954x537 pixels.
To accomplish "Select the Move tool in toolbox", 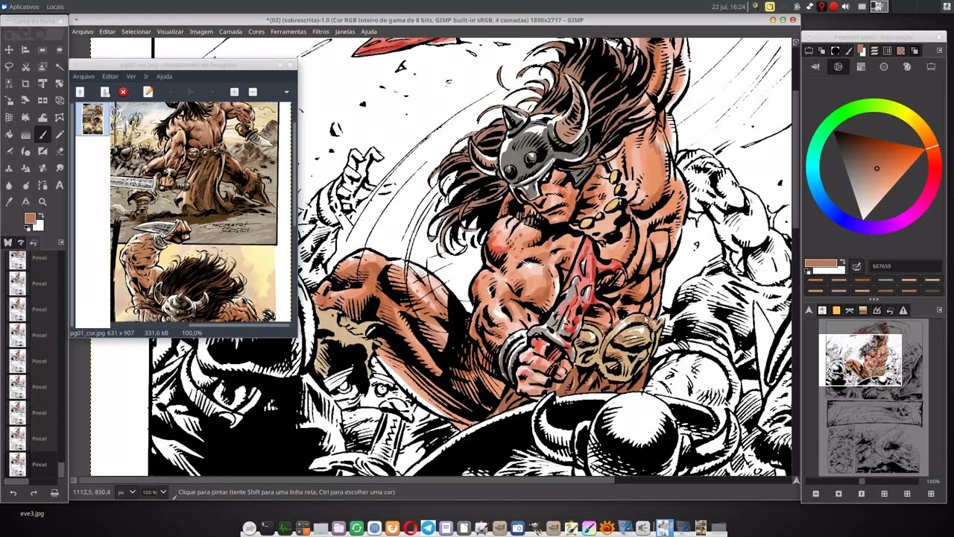I will [9, 50].
